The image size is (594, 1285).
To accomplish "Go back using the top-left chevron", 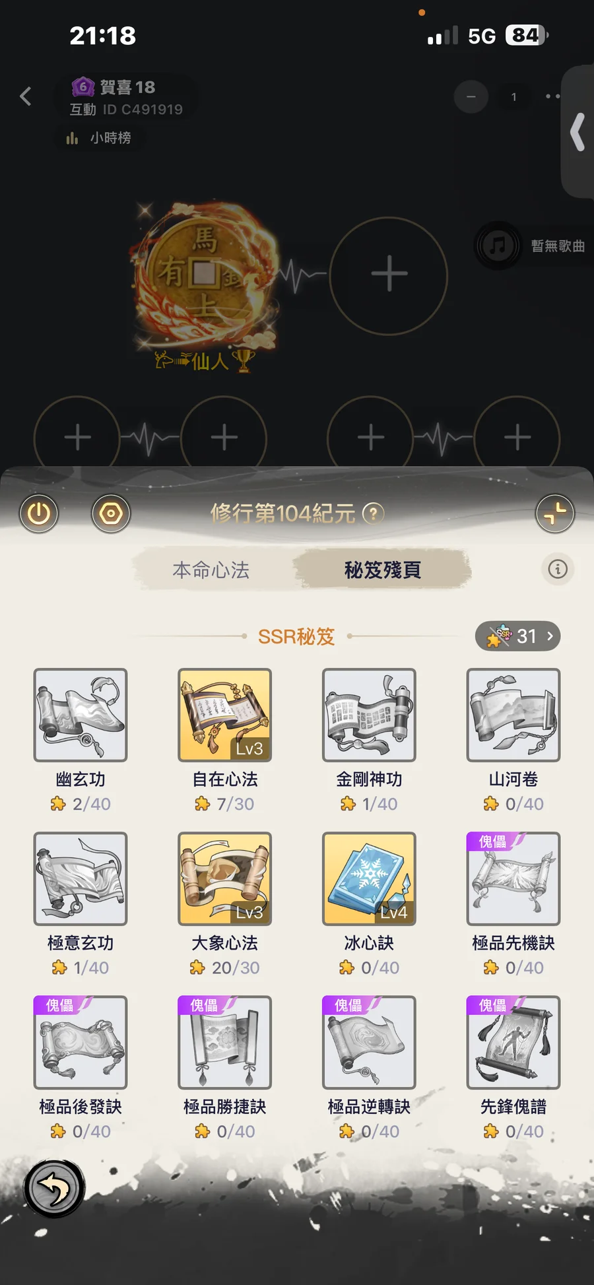I will click(x=26, y=96).
